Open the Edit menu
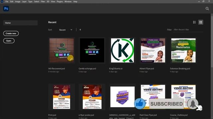Screen dimensions: 213x119 coord(12,2)
